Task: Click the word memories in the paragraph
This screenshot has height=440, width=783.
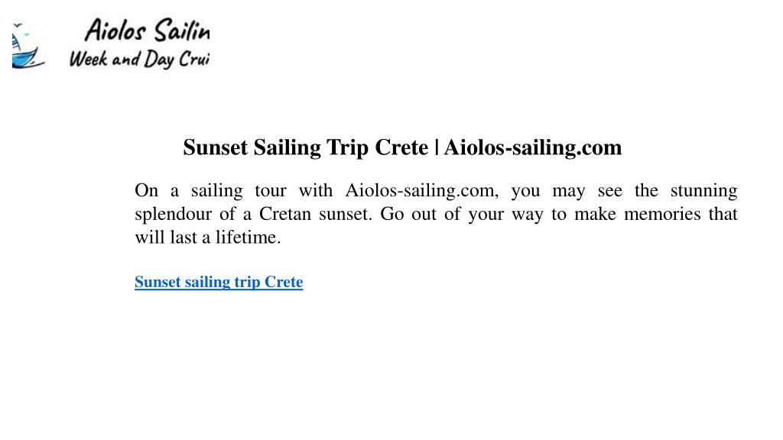Action: click(x=662, y=214)
